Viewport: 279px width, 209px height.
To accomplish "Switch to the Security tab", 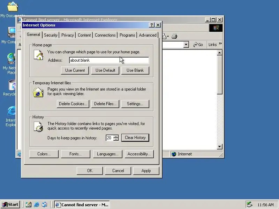I will pyautogui.click(x=51, y=35).
